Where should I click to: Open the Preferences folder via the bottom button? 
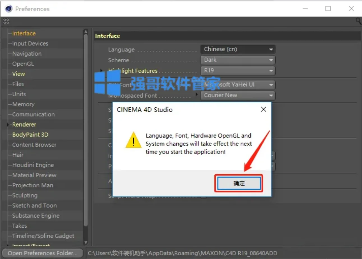click(x=42, y=253)
